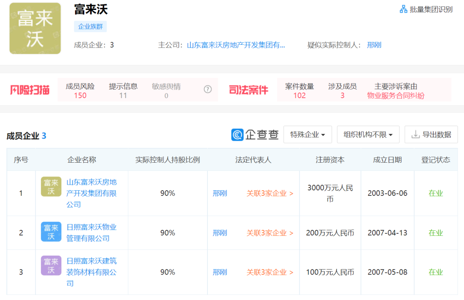Click the 批量集团识别 hierarchy icon
The height and width of the screenshot is (300, 464).
pos(403,9)
